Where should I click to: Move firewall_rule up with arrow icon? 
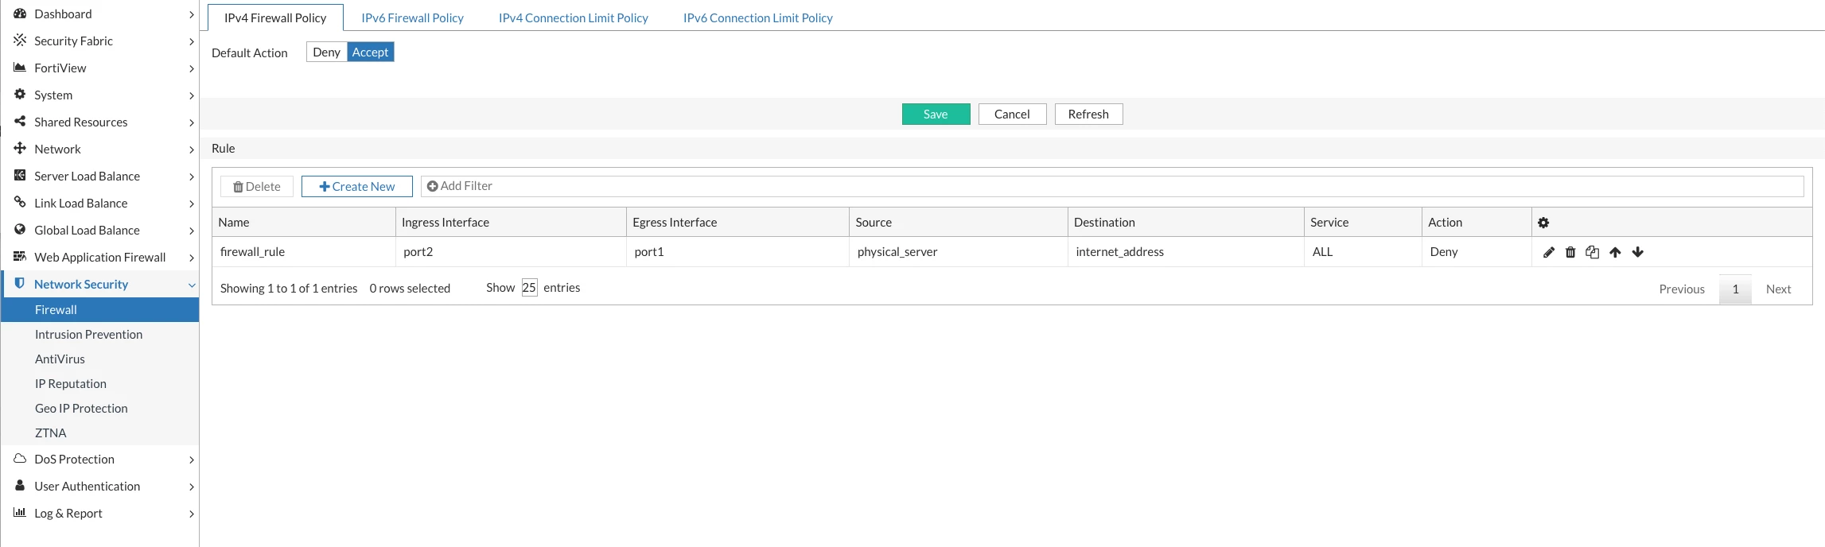point(1615,252)
